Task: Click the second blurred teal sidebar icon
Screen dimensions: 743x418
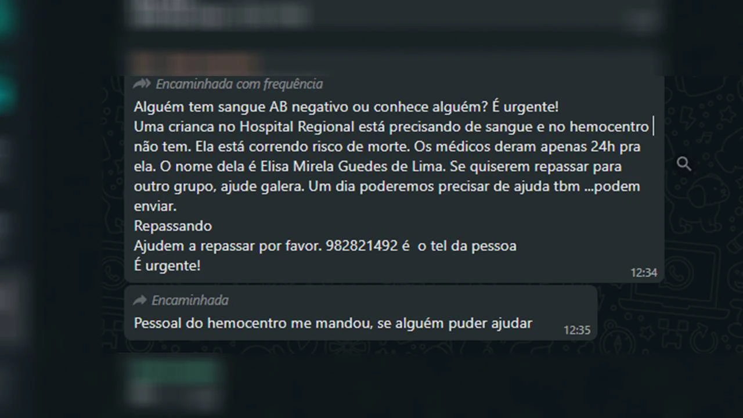Action: [8, 93]
